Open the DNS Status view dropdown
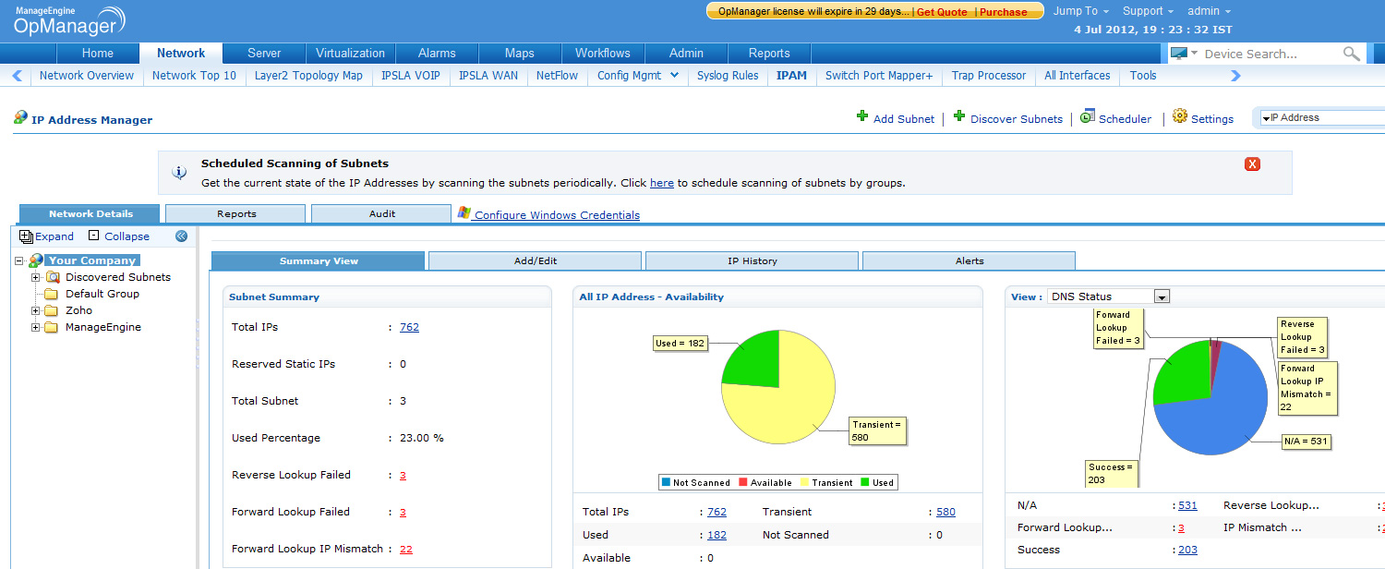 click(x=1162, y=297)
